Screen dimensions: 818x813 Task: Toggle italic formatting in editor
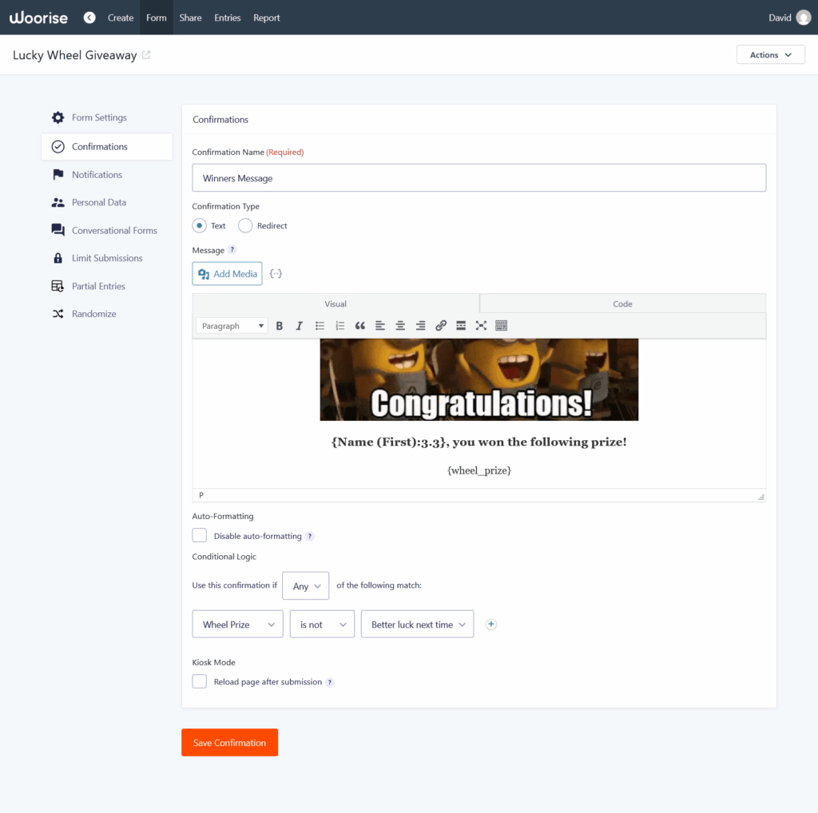[x=299, y=326]
